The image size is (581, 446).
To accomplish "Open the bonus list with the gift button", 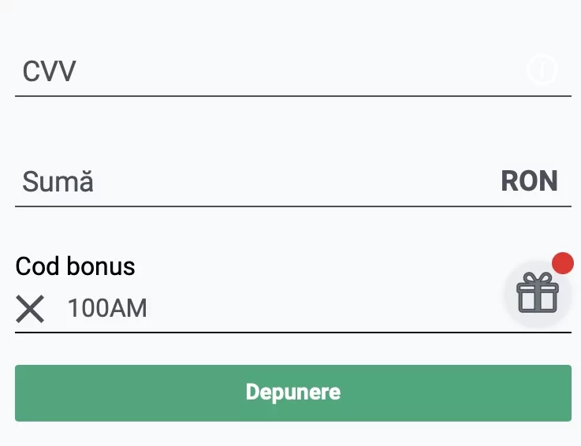I will click(538, 293).
